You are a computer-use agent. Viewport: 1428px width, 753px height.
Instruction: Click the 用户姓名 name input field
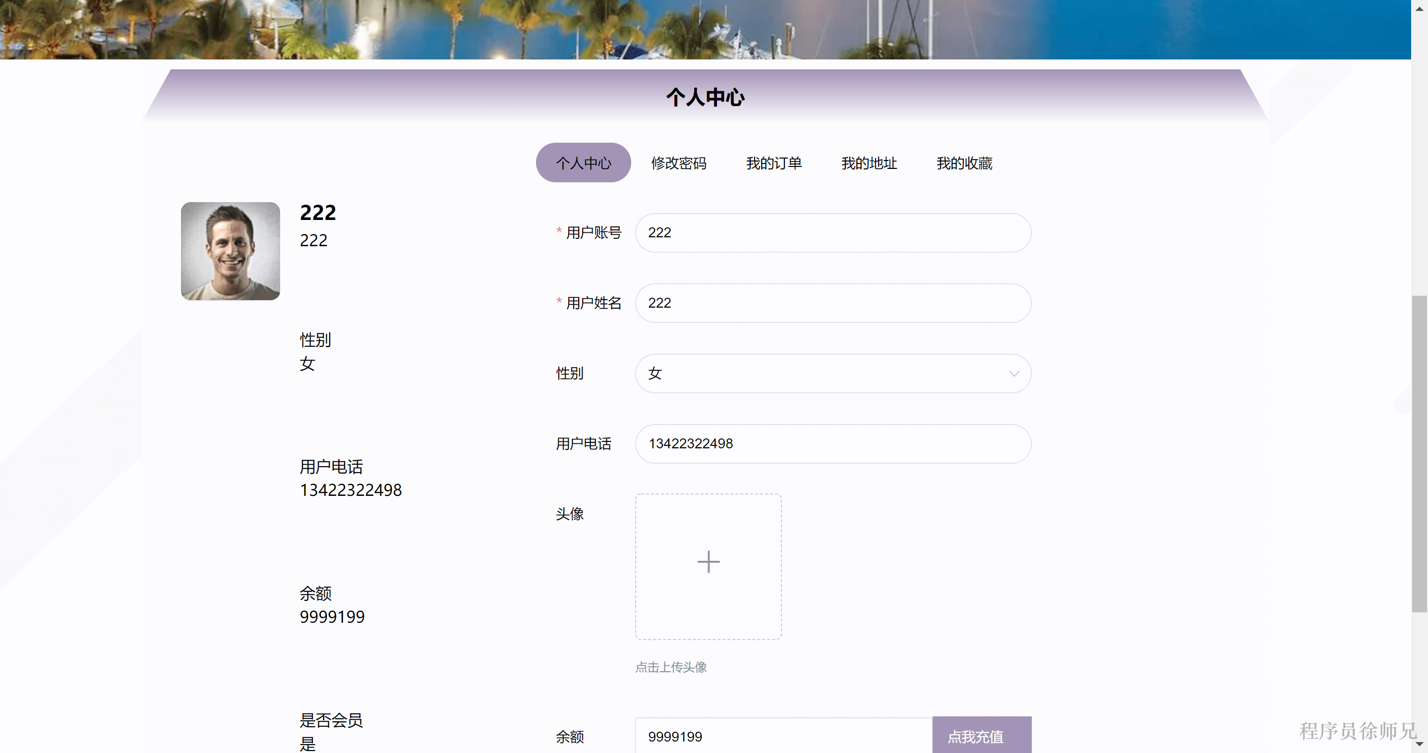pos(832,303)
